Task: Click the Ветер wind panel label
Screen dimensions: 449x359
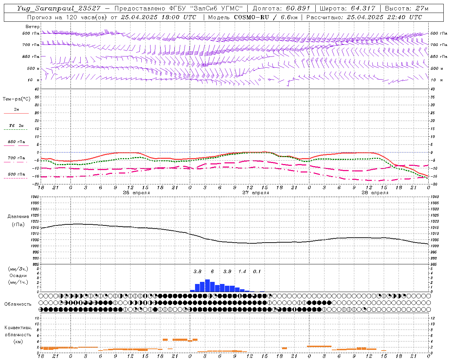Action: coord(33,27)
